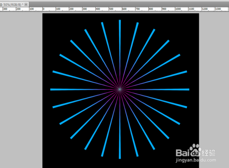
Task: Click the end of the right horizontal ray
Action: 188,90
